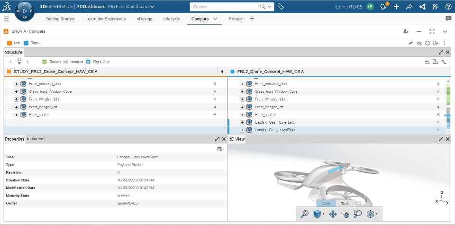Open the three-dot more options menu
Viewport: 455px width, 225px height.
[444, 43]
